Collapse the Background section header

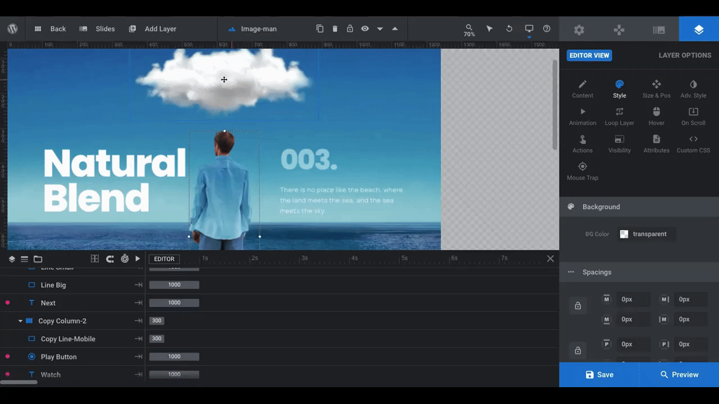[x=639, y=207]
